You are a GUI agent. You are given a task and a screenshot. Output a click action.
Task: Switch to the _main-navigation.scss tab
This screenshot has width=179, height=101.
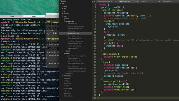tap(105, 1)
